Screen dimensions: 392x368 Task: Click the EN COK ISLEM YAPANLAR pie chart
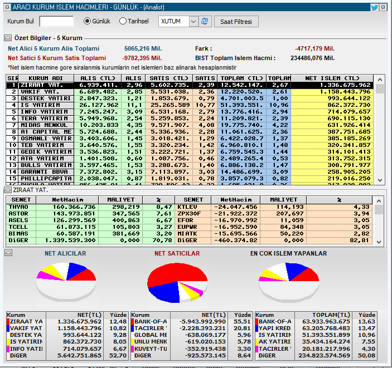[x=289, y=282]
